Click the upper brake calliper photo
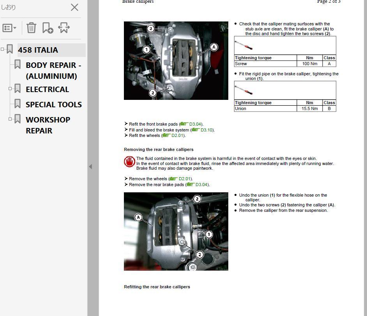The image size is (367, 316). tap(176, 61)
